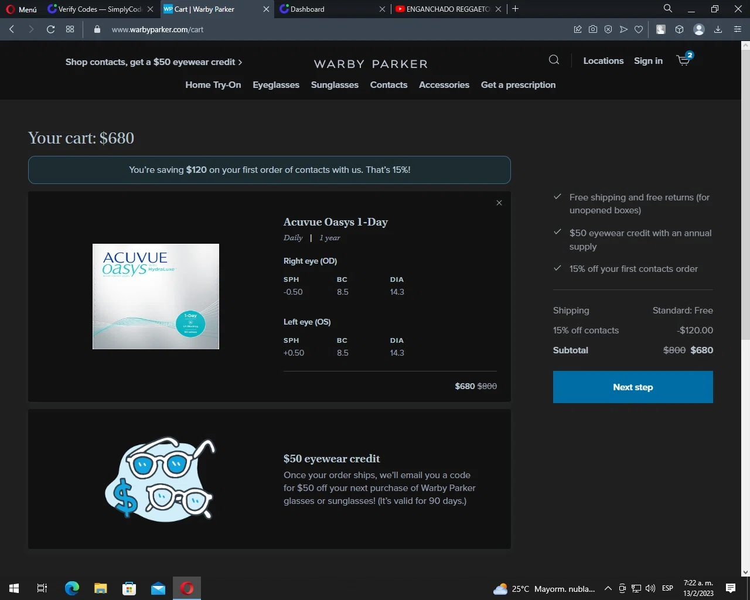Click the Acuvue Oasys box thumbnail
This screenshot has height=600, width=750.
coord(156,296)
